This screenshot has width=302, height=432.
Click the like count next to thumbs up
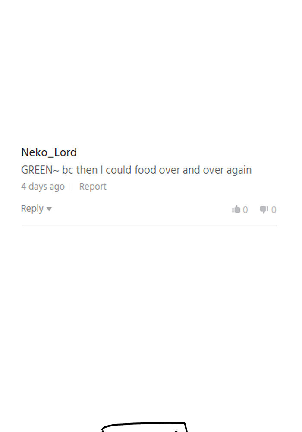pos(245,210)
